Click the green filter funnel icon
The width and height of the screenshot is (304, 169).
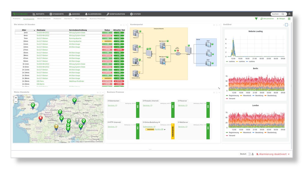(x=256, y=19)
